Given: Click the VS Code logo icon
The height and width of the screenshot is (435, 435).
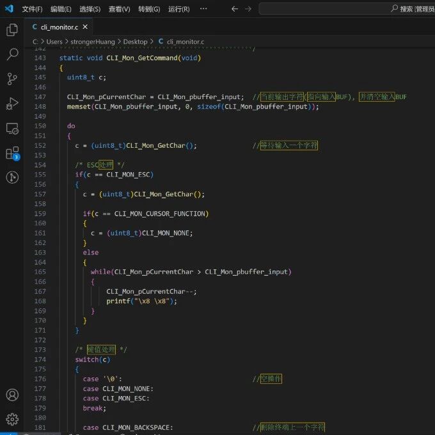Looking at the screenshot, I should tap(9, 9).
